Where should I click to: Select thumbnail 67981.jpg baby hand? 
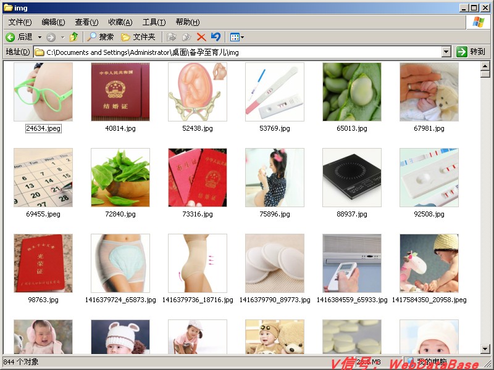[x=429, y=91]
